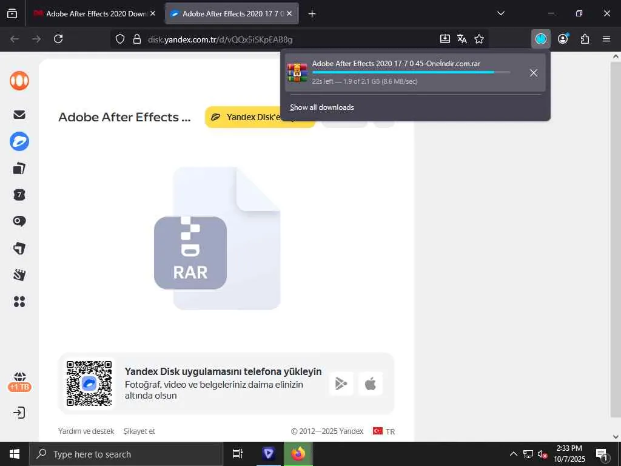Screen dimensions: 621x466
Task: Click Show all downloads
Action: (321, 107)
